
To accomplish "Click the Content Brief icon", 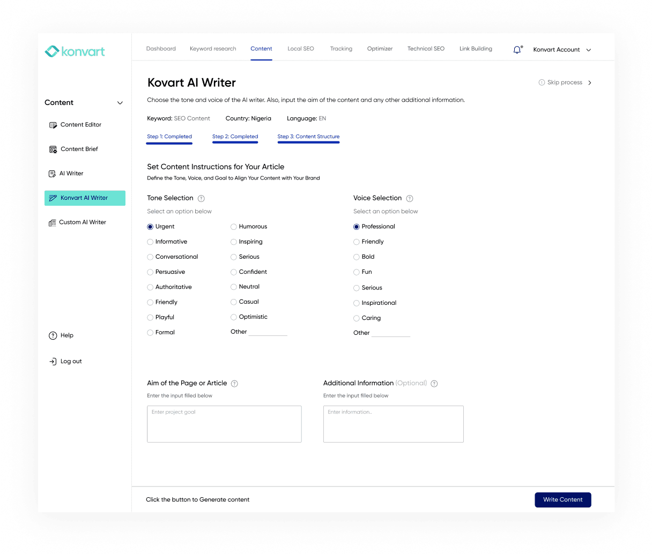I will coord(53,149).
